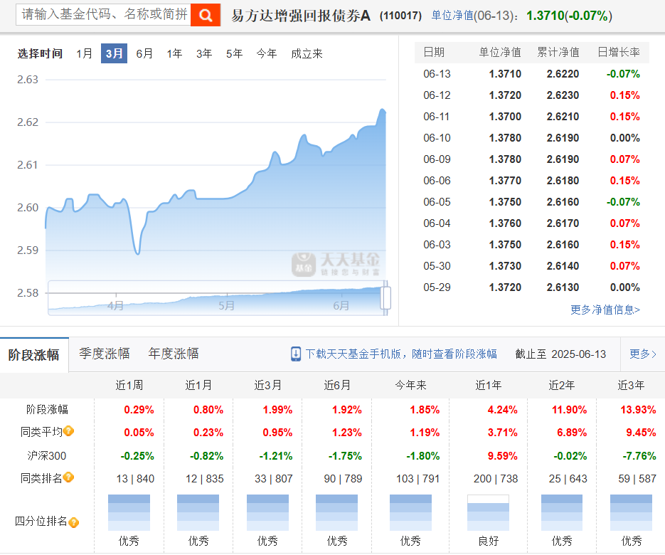Viewport: 665px width, 555px height.
Task: Open help icon beside 同类平均
Action: click(x=69, y=431)
